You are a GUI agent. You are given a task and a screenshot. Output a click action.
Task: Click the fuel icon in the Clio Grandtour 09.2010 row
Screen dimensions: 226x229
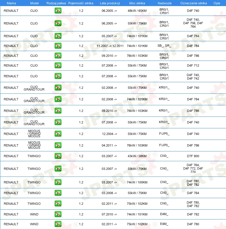pyautogui.click(x=58, y=110)
